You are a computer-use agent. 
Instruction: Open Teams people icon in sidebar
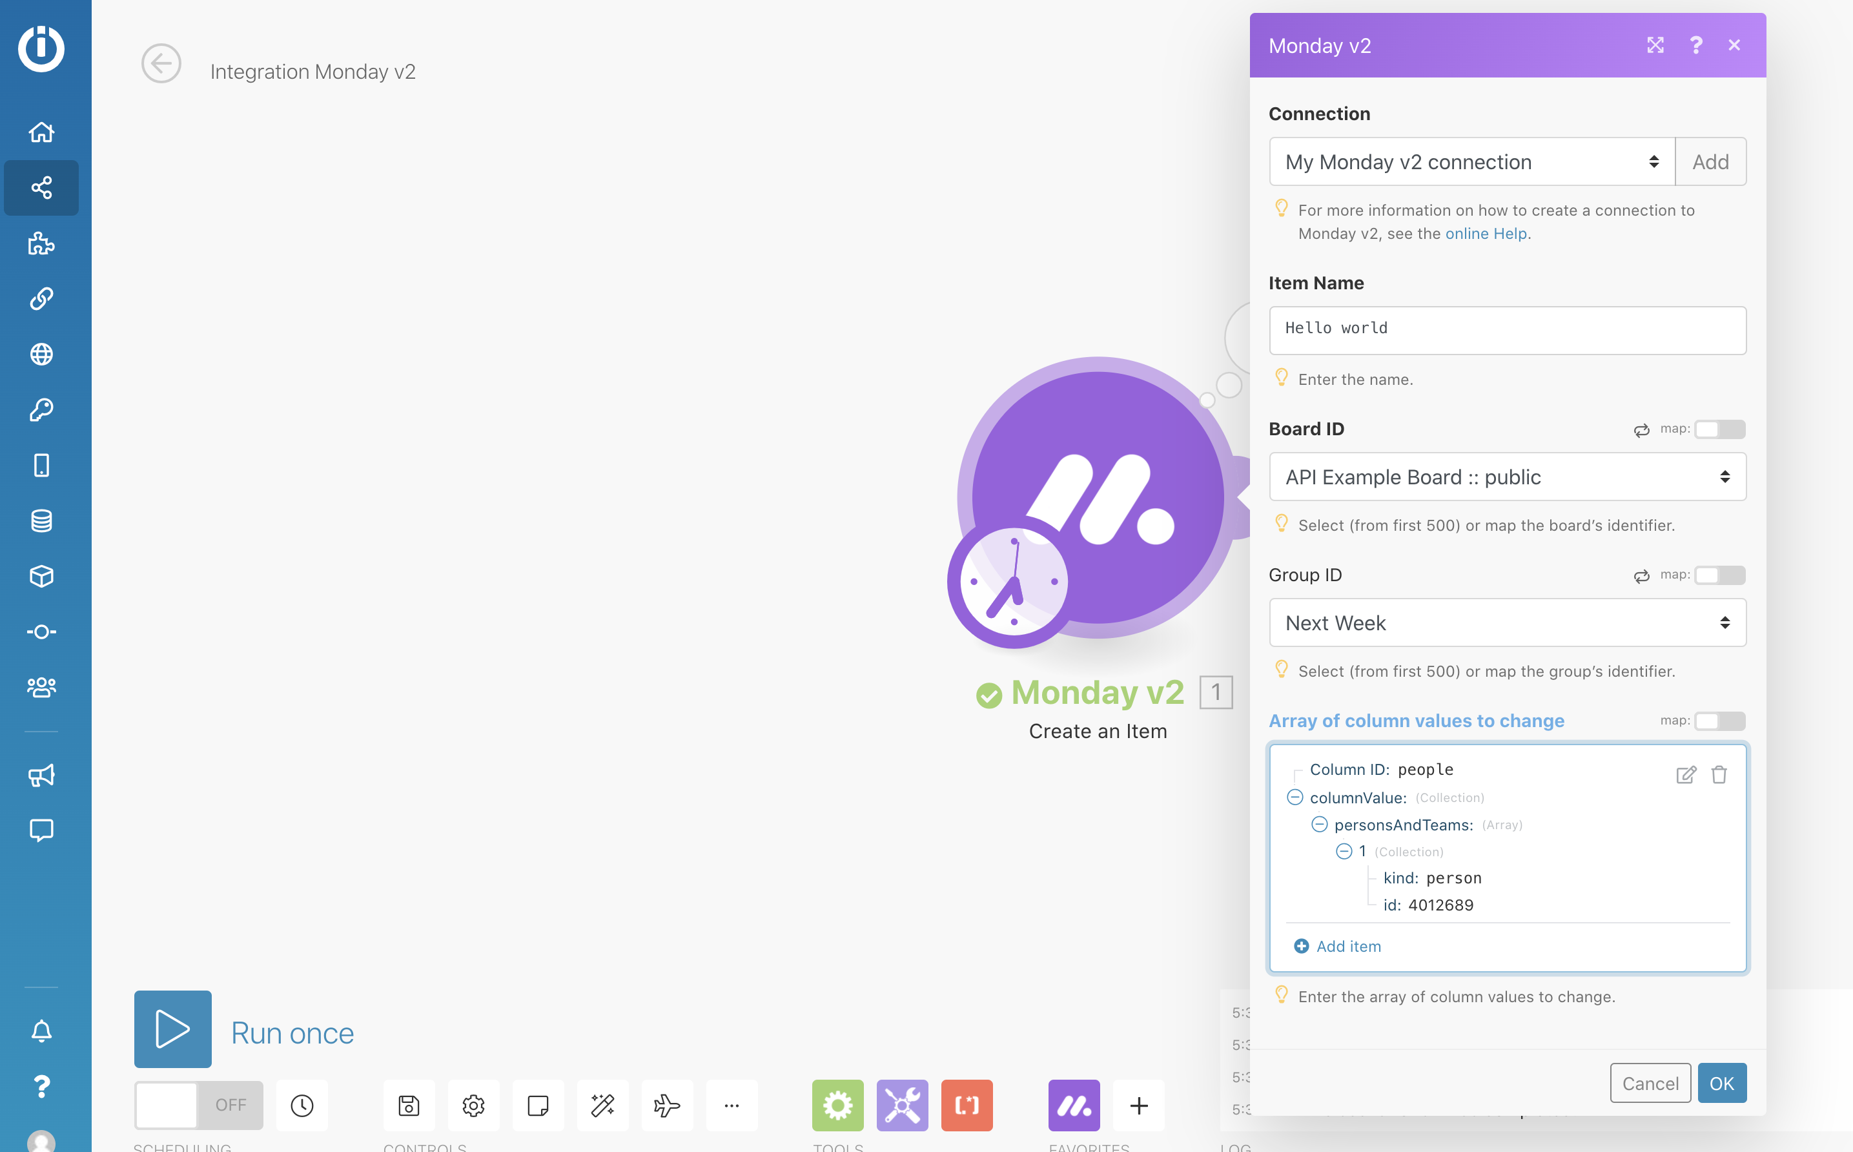pyautogui.click(x=41, y=687)
